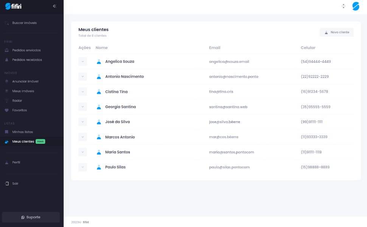This screenshot has width=367, height=227.
Task: Click the Radar icon in sidebar
Action: [6, 101]
